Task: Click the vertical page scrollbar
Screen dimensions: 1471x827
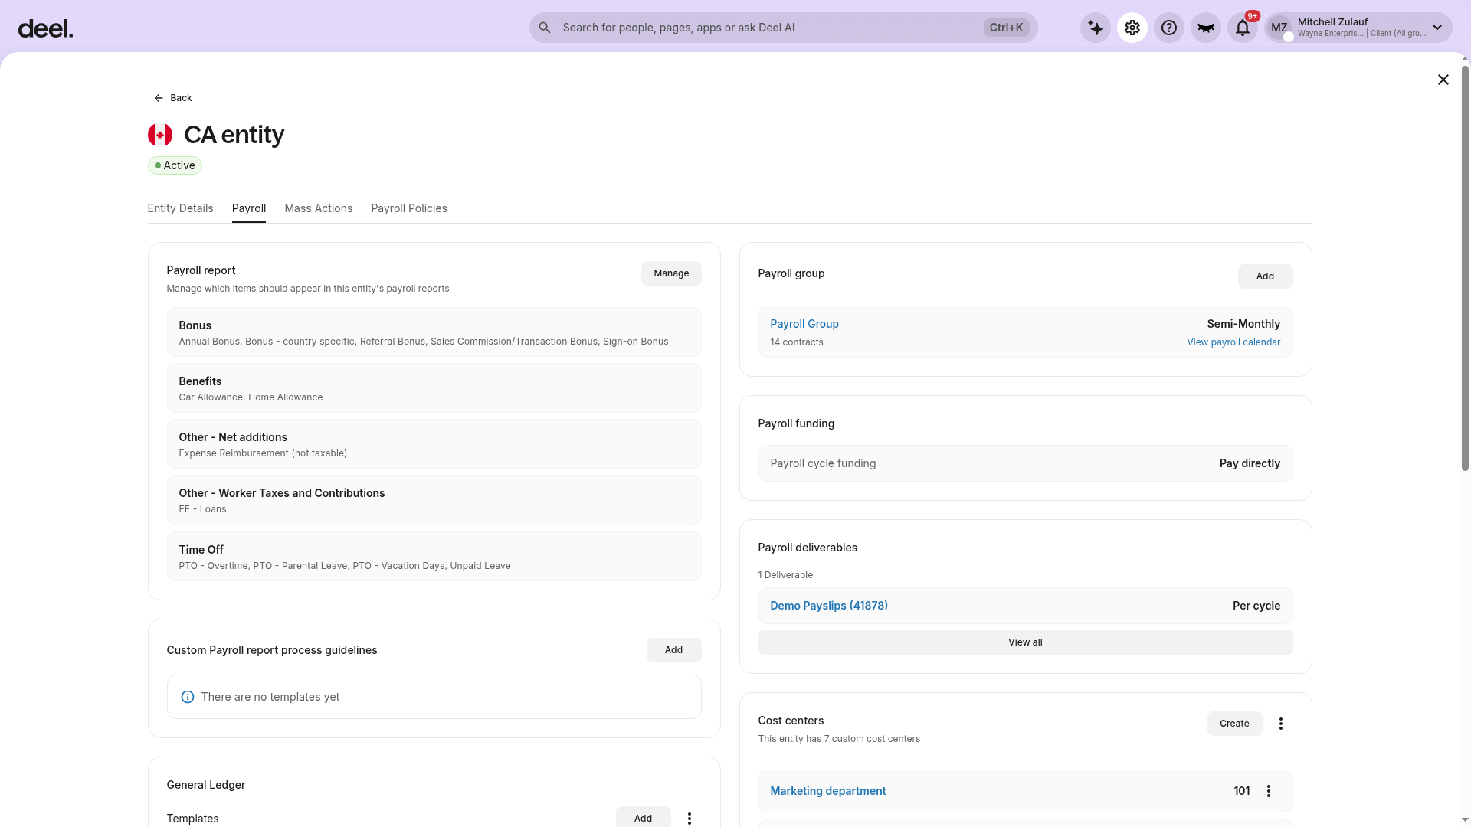Action: tap(1465, 268)
